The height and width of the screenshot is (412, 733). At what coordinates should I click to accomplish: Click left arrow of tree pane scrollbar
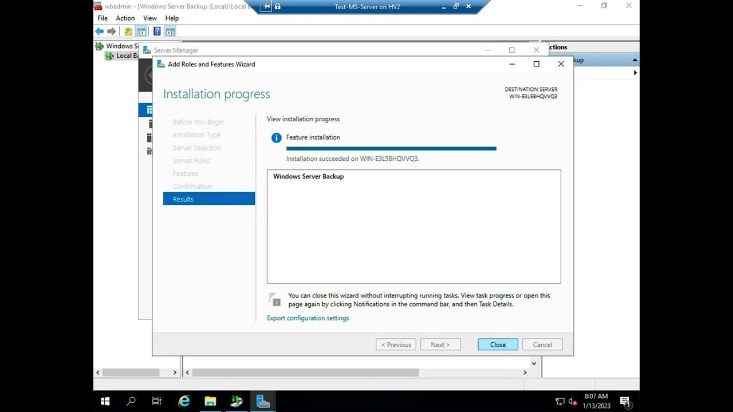[x=98, y=373]
